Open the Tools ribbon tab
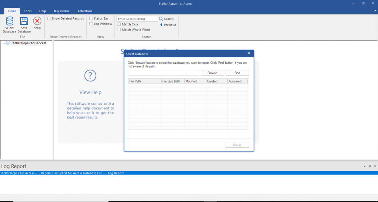The image size is (378, 202). point(28,11)
